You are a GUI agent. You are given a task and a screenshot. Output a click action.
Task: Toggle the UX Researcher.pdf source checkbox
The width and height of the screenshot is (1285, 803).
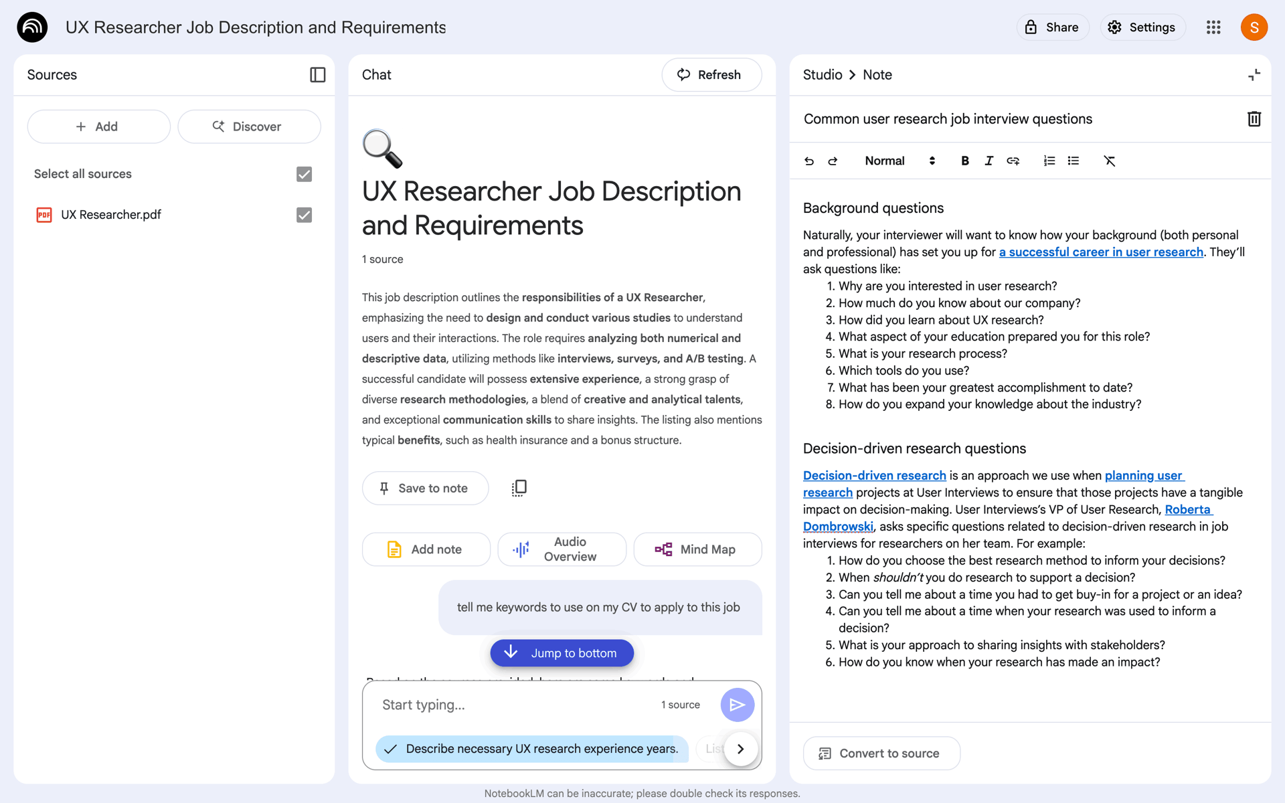(x=304, y=215)
